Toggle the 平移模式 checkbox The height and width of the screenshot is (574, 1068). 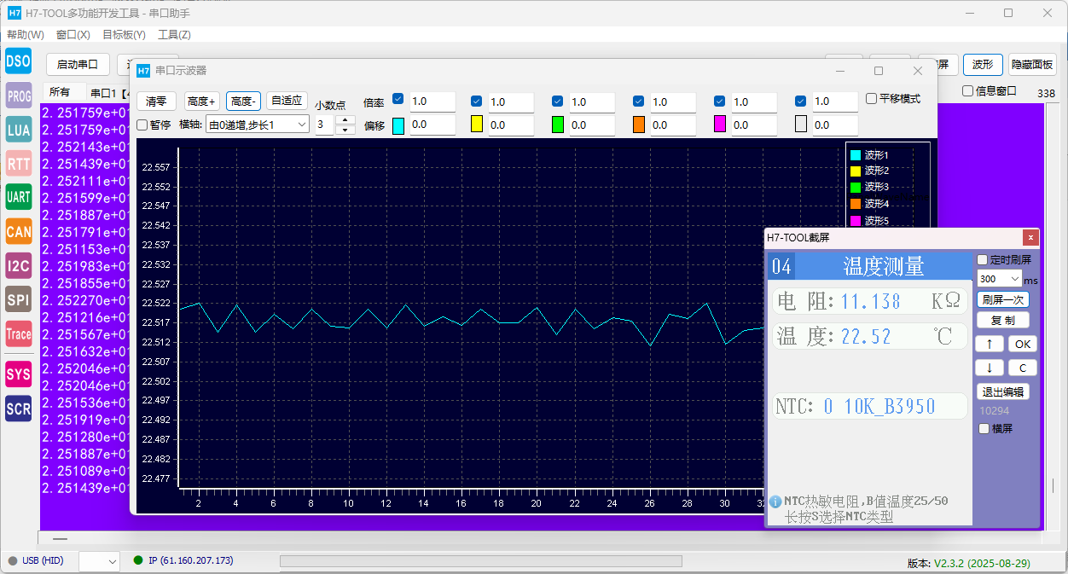(x=871, y=99)
